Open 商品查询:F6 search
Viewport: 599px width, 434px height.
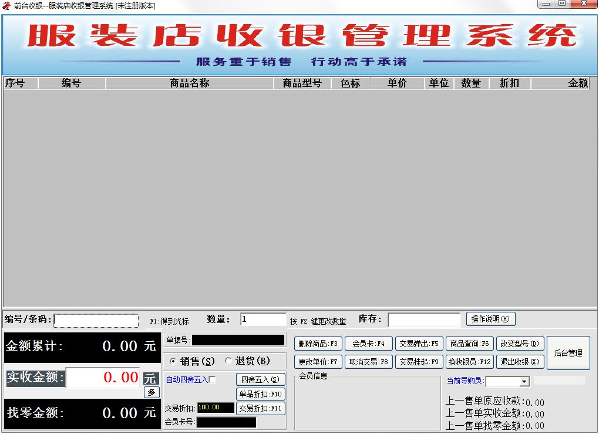click(x=469, y=344)
